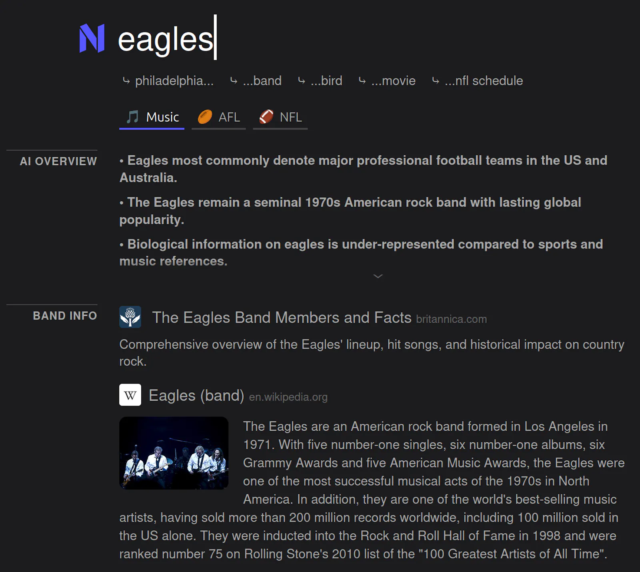Viewport: 640px width, 572px height.
Task: Click the britannica.com domain label
Action: [x=451, y=319]
